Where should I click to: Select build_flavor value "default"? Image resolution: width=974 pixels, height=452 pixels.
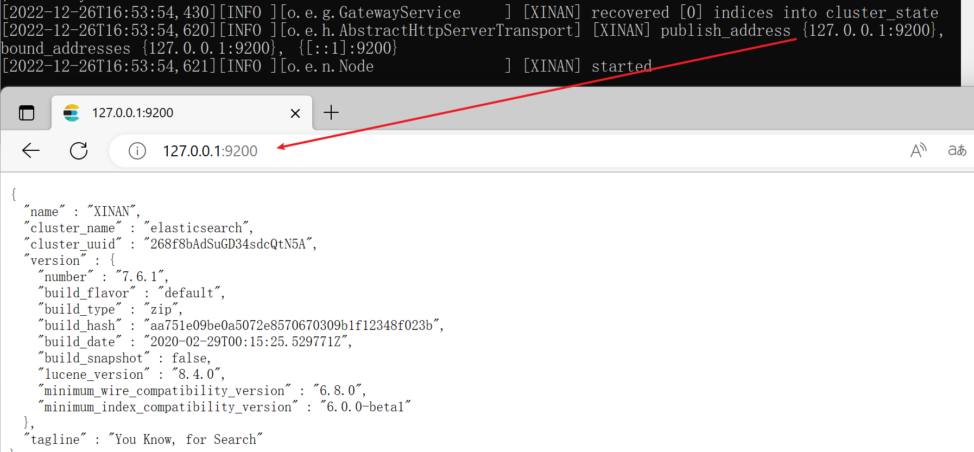189,293
